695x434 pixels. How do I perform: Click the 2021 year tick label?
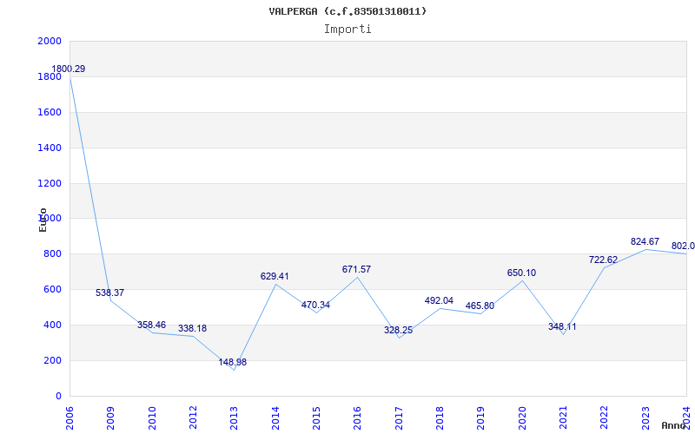coord(563,418)
